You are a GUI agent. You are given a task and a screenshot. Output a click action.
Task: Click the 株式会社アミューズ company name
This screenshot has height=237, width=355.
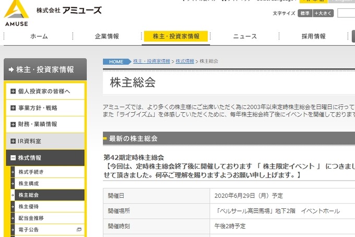click(69, 10)
